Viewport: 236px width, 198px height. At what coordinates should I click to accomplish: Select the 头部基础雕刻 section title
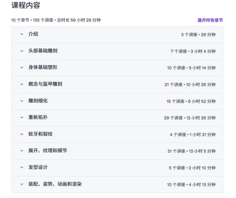coord(43,51)
